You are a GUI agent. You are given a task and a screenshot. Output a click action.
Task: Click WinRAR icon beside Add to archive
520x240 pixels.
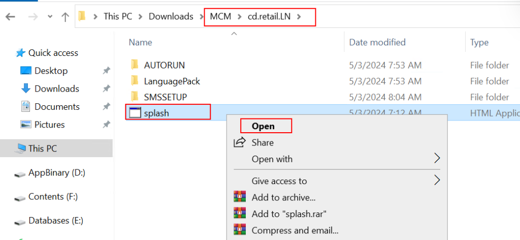click(240, 197)
